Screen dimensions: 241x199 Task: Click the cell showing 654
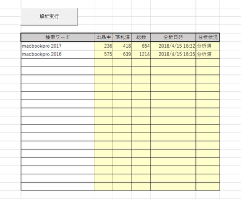(141, 46)
